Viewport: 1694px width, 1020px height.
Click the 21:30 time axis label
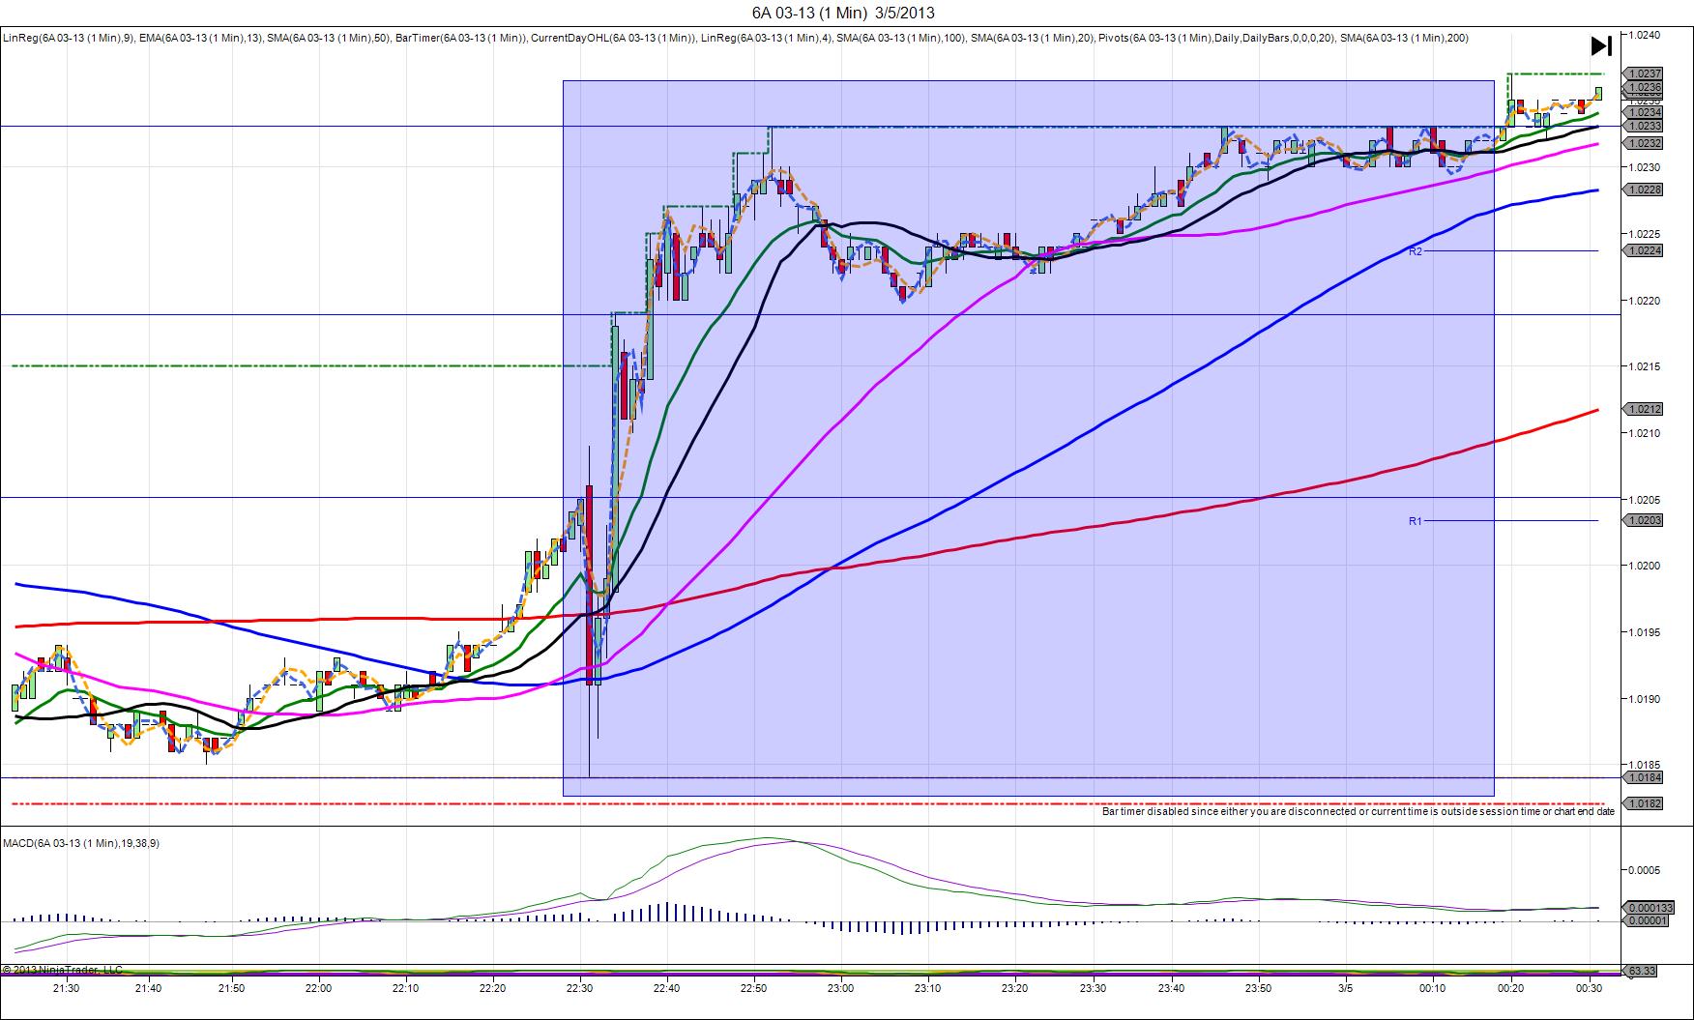pyautogui.click(x=66, y=988)
